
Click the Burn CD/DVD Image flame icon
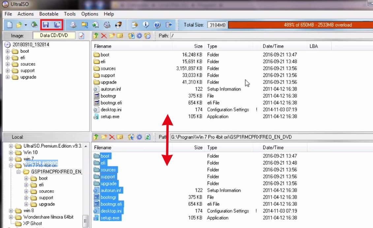118,25
